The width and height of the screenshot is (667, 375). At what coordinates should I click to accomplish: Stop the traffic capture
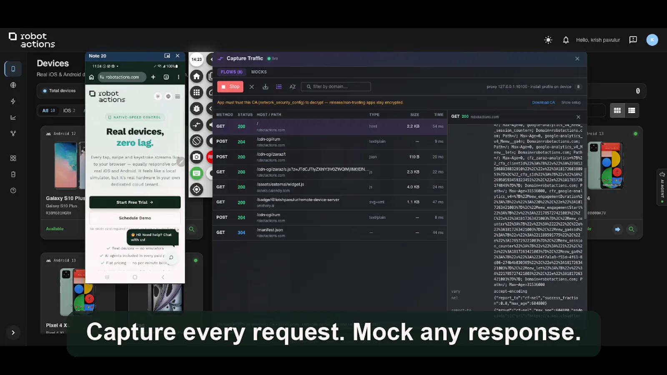[231, 87]
